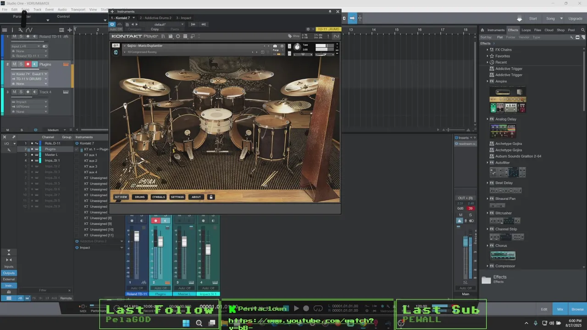Click the Main output fader

click(466, 242)
